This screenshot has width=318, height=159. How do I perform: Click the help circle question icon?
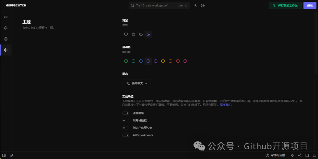point(267,155)
